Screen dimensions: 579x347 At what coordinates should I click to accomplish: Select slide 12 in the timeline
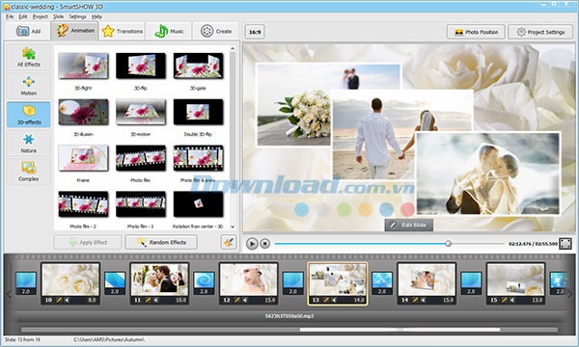[x=249, y=283]
